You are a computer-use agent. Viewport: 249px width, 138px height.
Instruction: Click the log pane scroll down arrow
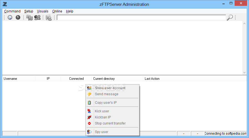pos(244,73)
